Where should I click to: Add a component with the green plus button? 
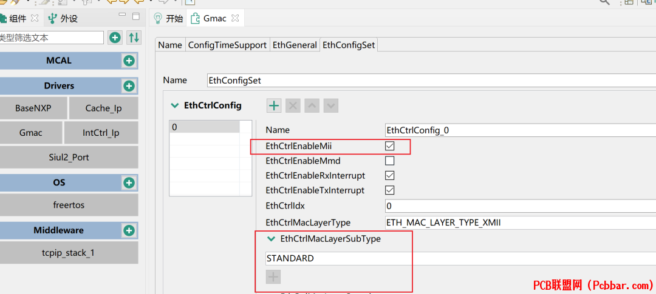115,38
